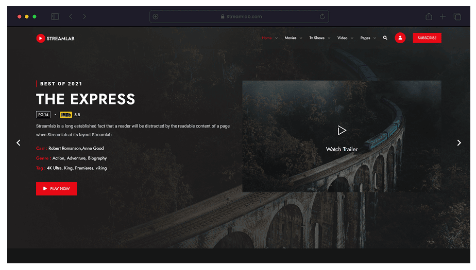Open a new browser tab plus icon
Screen dimensions: 476x270
(443, 16)
